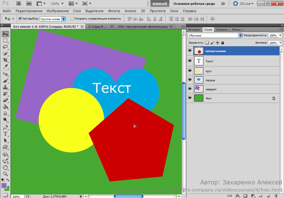
Task: Open the Изображение menu
Action: click(58, 11)
